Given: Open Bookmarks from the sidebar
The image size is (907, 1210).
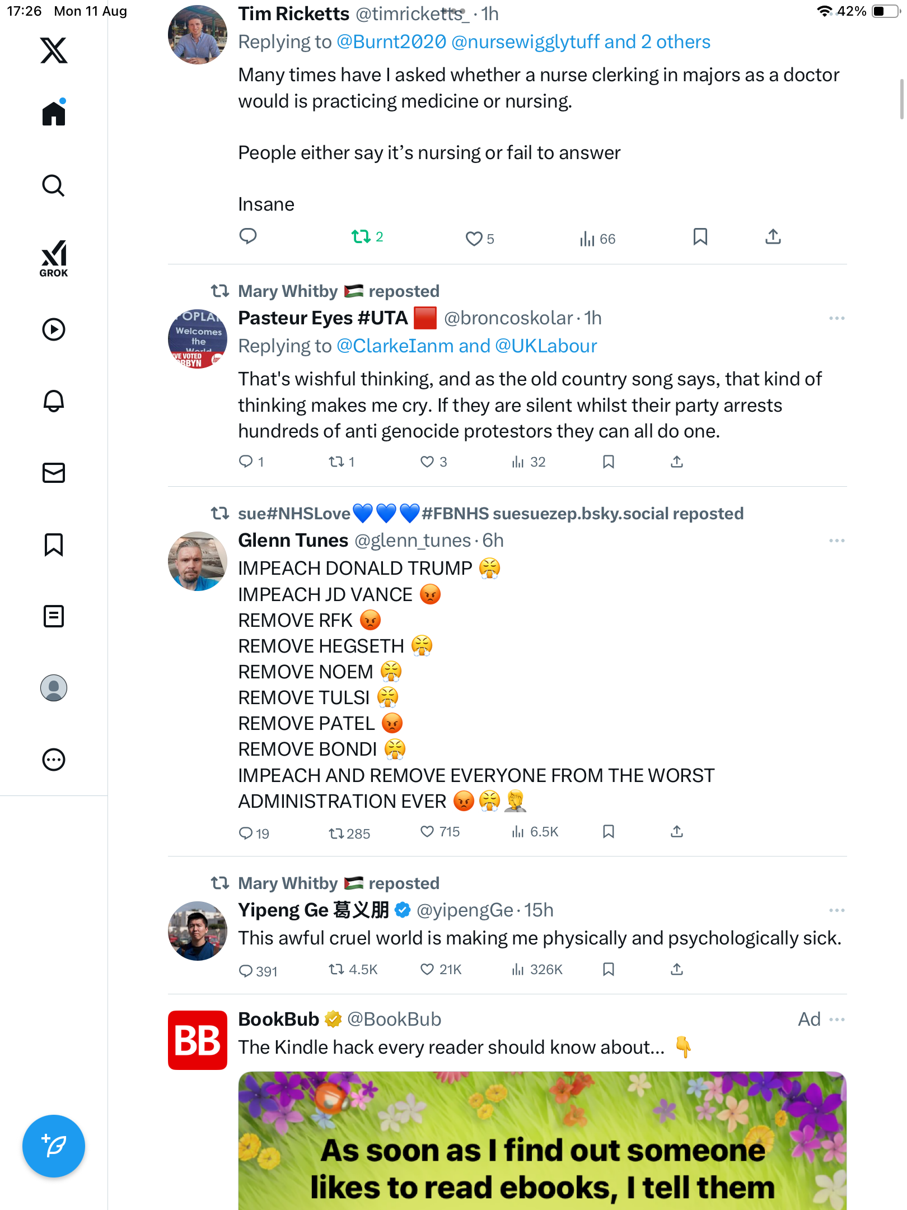Looking at the screenshot, I should click(x=54, y=544).
